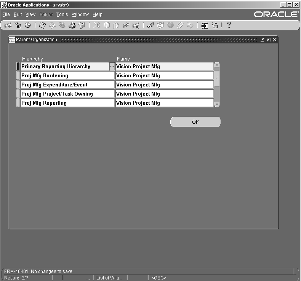The image size is (301, 281).
Task: Maximize the Parent Organization inner window
Action: 269,40
